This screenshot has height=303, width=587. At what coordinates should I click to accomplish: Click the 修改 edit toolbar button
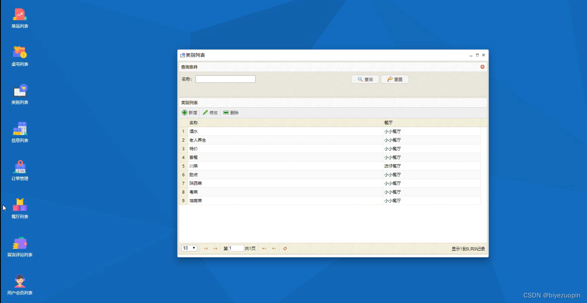pyautogui.click(x=210, y=113)
